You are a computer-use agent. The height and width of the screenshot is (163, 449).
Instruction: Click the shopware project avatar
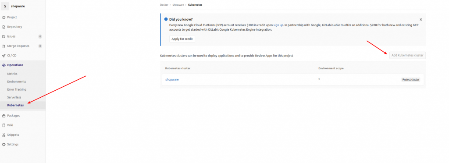pos(5,6)
